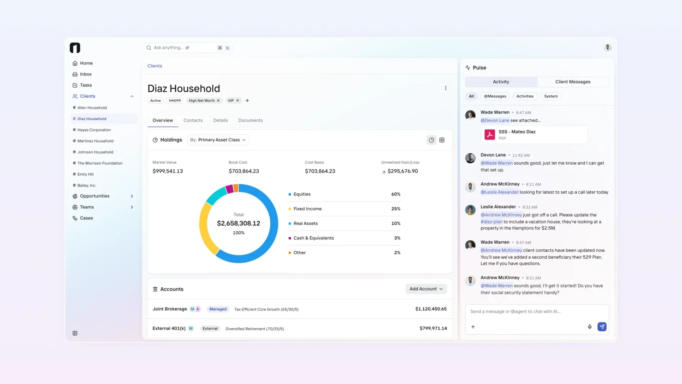Add attachment with plus in message box

pos(473,327)
